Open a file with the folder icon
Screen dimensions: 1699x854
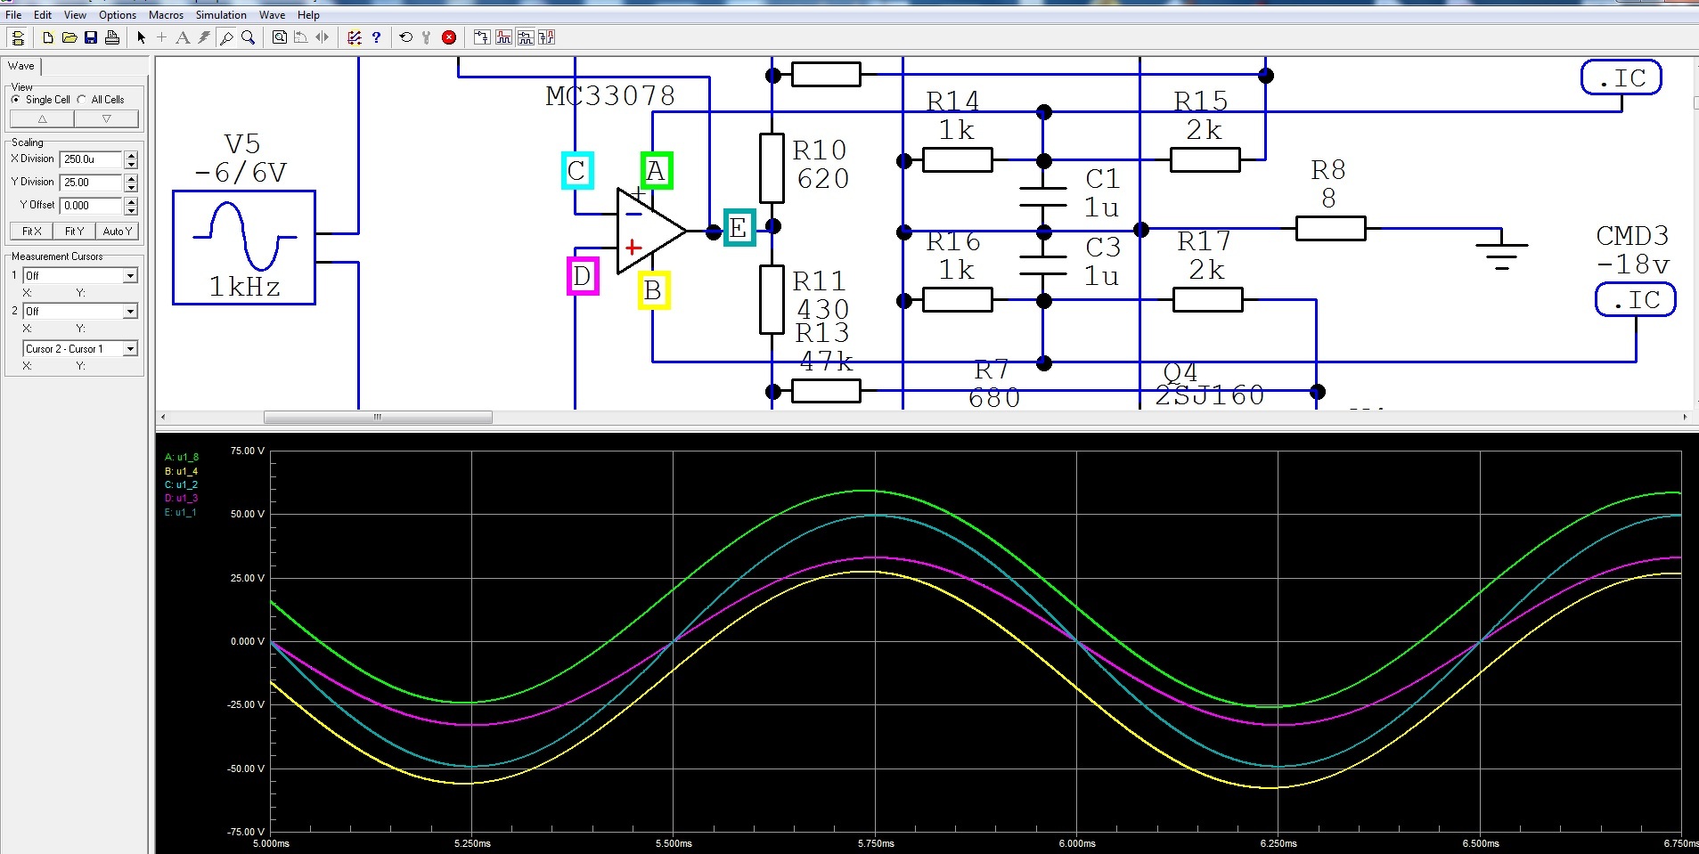tap(69, 37)
